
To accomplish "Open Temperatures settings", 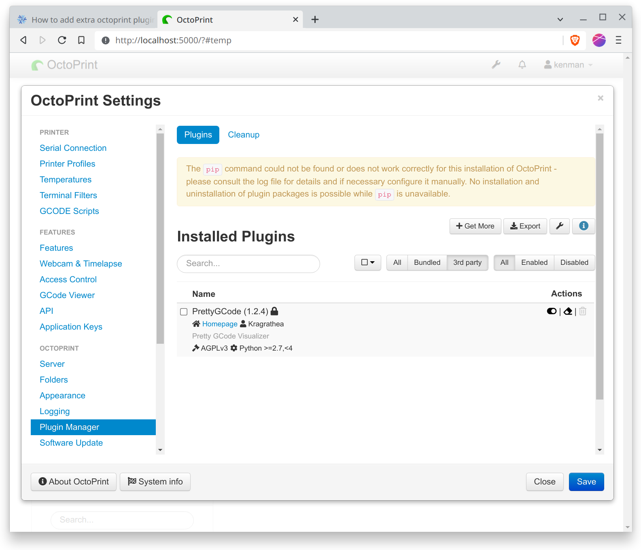I will pyautogui.click(x=66, y=180).
